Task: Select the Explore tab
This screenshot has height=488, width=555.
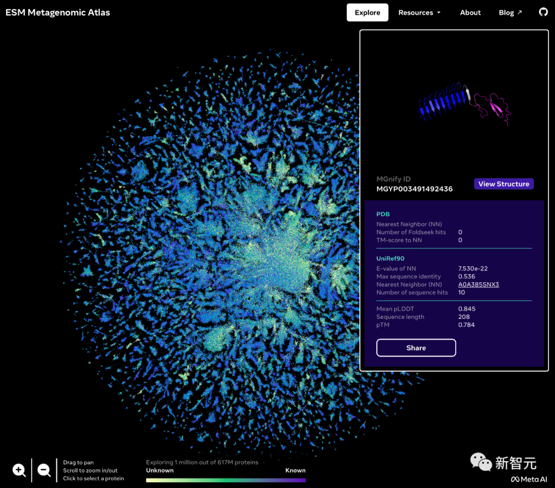Action: pyautogui.click(x=367, y=12)
